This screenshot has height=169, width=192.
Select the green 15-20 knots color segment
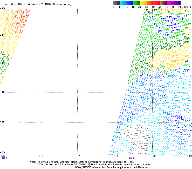[136, 3]
